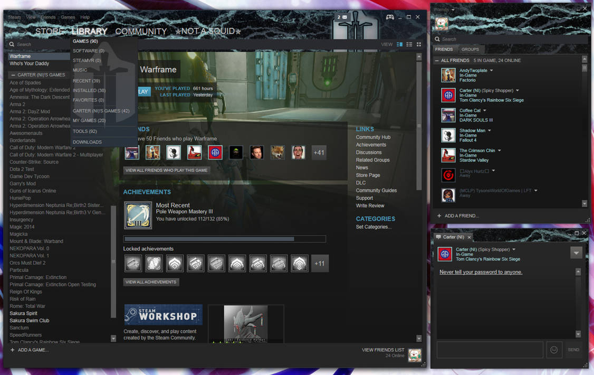Screen dimensions: 594x375
Task: Open AndyTwoplate's friend dropdown arrow
Action: (x=492, y=70)
